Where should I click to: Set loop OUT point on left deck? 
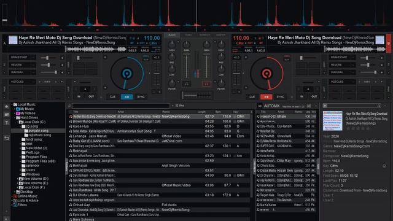[91, 96]
